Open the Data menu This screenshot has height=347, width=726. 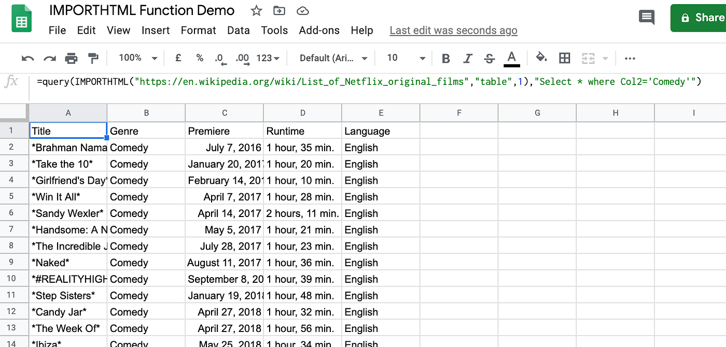239,30
